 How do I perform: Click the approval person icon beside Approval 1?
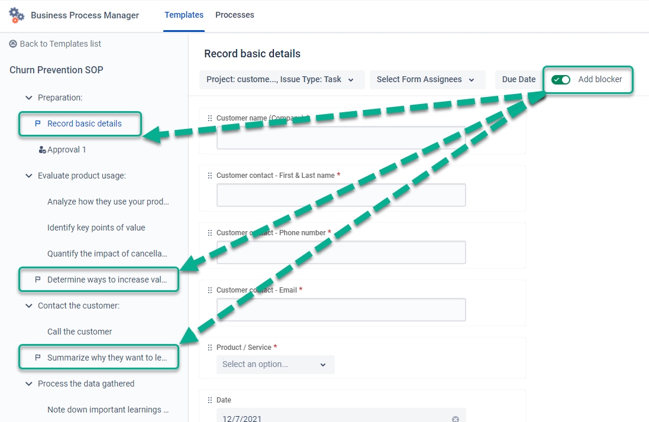point(42,150)
